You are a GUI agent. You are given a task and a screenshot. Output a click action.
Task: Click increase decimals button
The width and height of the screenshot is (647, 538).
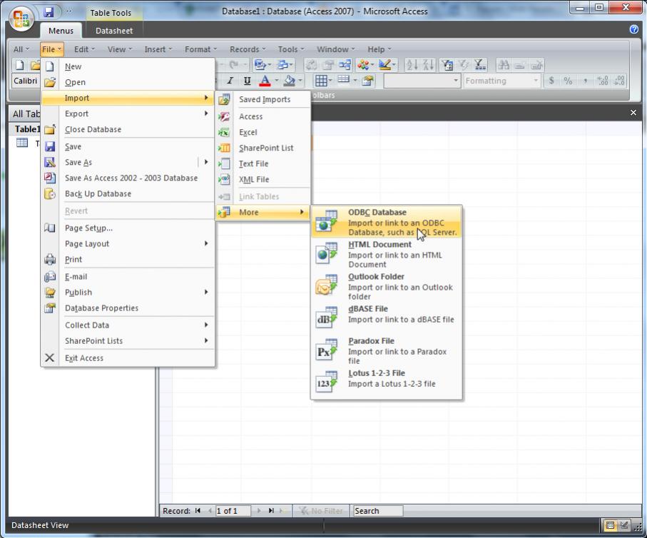[x=603, y=81]
